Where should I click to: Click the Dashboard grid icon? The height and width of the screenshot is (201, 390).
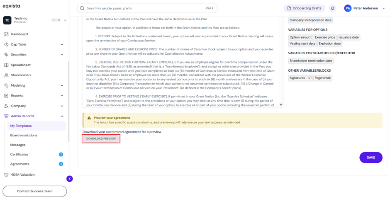7,34
